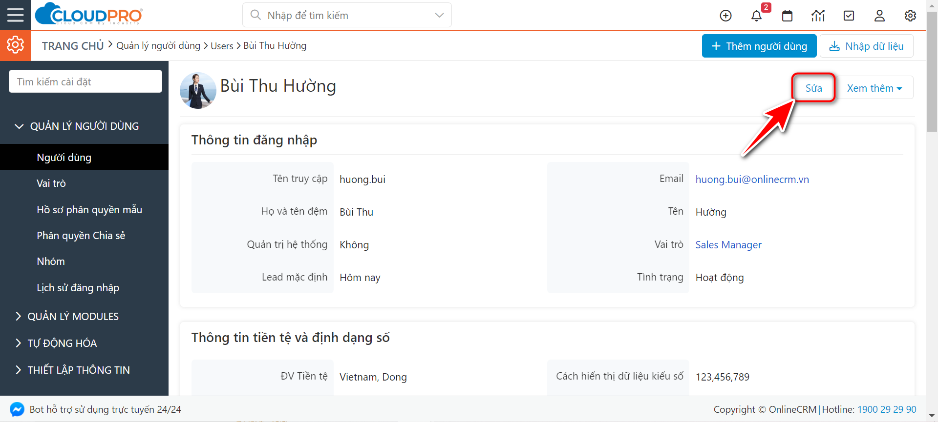Open the hamburger main menu
Image resolution: width=938 pixels, height=422 pixels.
click(x=15, y=15)
